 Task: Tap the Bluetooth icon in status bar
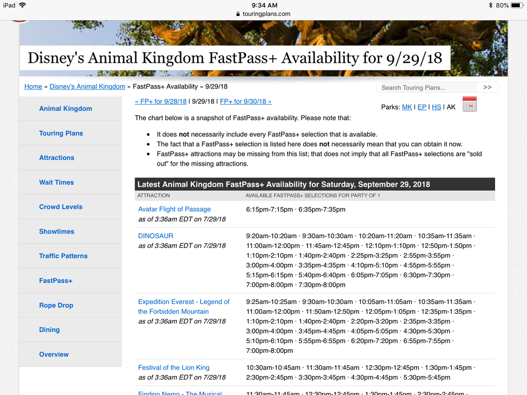[x=489, y=5]
